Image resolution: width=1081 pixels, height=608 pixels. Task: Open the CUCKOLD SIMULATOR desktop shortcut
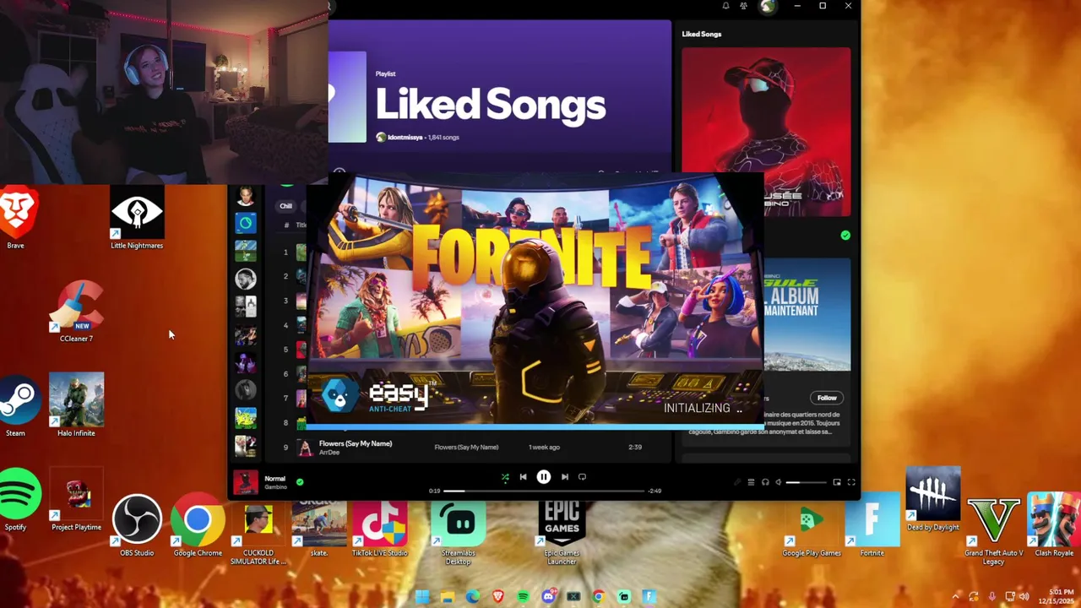tap(258, 532)
